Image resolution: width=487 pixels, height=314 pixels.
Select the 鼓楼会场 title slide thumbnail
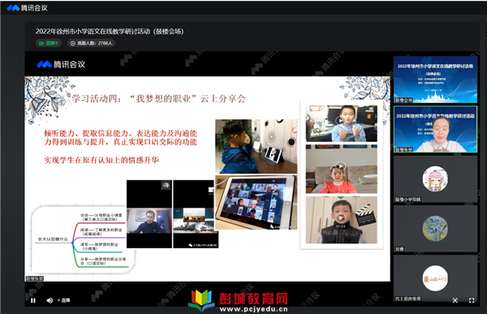coord(435,80)
